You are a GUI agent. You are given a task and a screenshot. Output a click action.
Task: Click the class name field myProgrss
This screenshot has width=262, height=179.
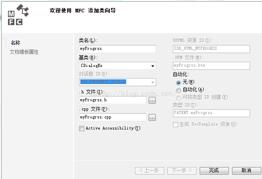(x=117, y=49)
